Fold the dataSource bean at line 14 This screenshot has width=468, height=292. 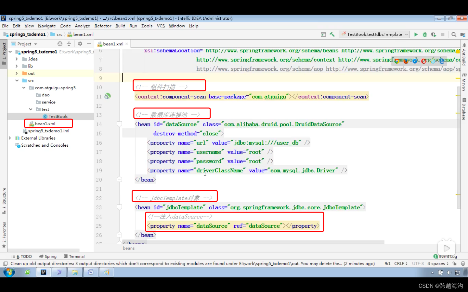point(119,124)
